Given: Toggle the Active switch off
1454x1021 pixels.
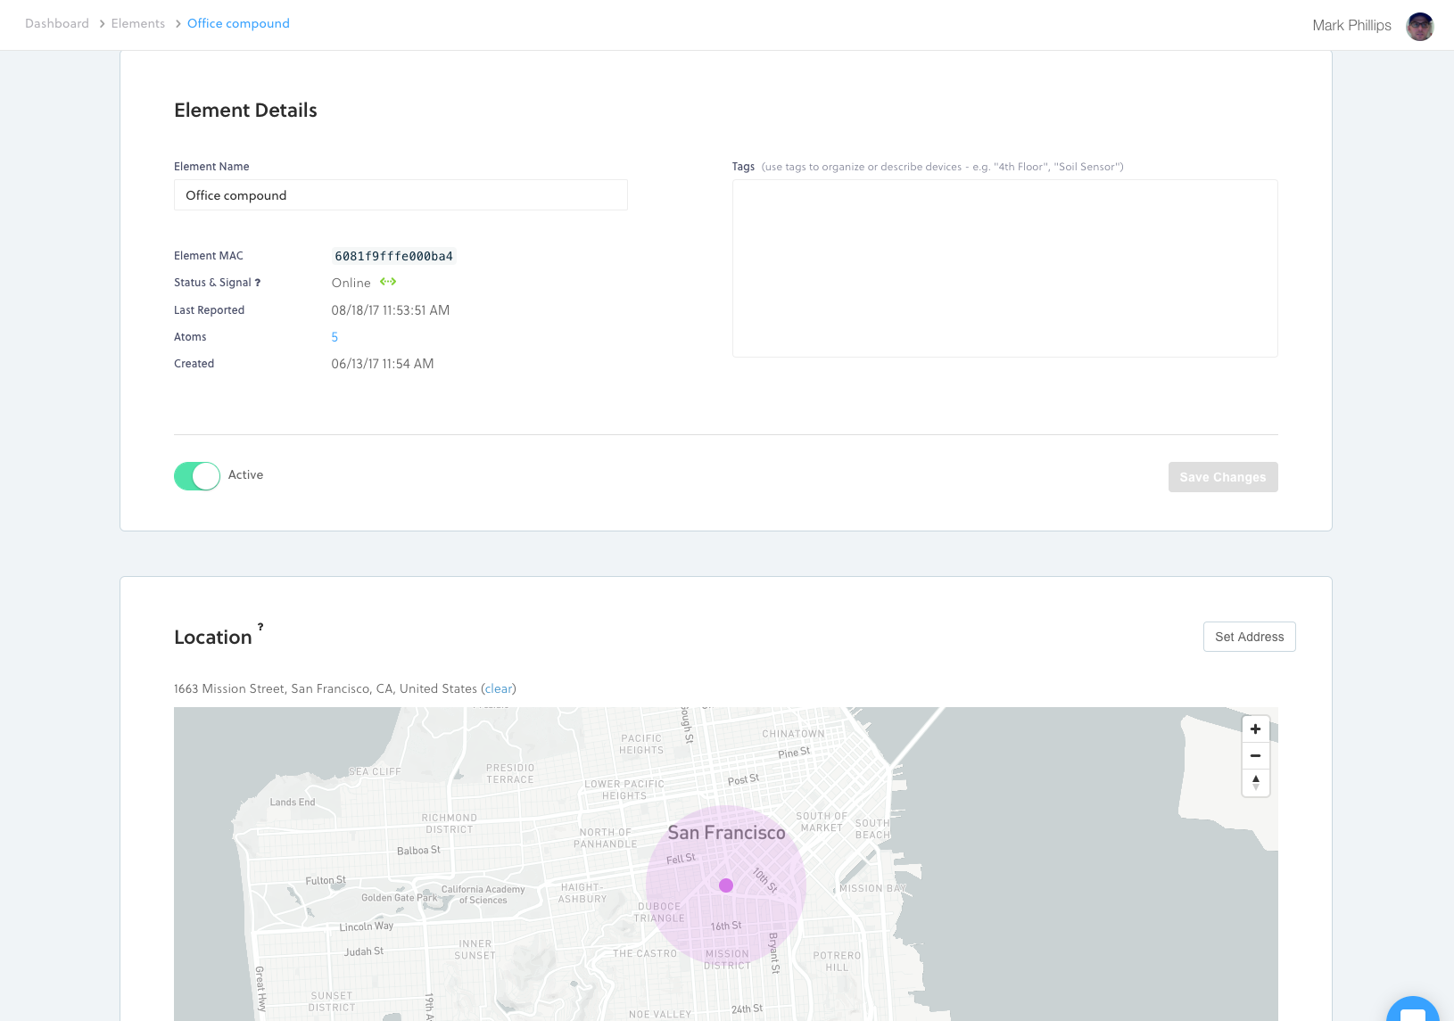Looking at the screenshot, I should 197,476.
